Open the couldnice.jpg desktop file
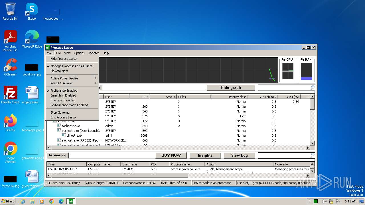This screenshot has height=205, width=365. [x=32, y=70]
